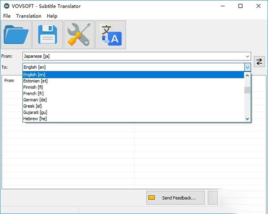268x214 pixels.
Task: Select French [fr] from the dropdown list
Action: [x=133, y=94]
